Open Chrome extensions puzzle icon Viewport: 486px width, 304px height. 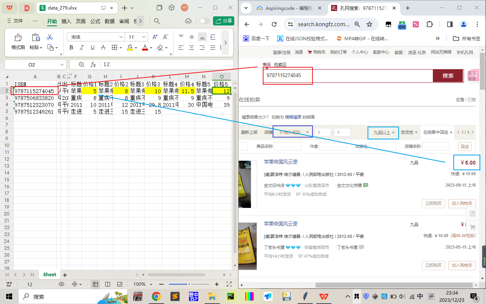click(x=429, y=24)
